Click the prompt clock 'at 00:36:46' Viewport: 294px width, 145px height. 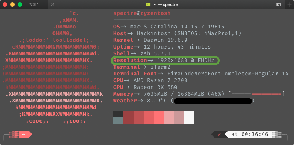point(250,135)
